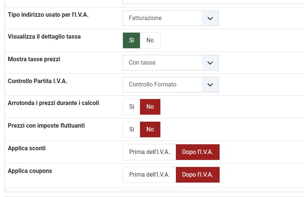Click the partially visible field at top
304x197 pixels.
[x=213, y=2]
